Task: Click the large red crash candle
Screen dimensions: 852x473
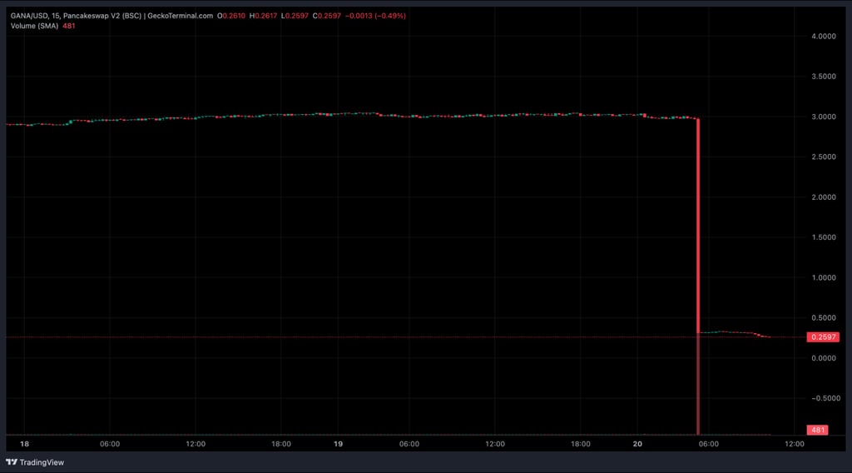Action: (x=698, y=226)
